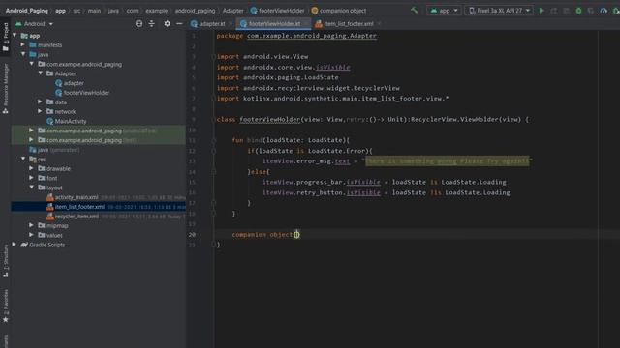Collapse all with the project panel icon
This screenshot has height=348, width=620.
[x=152, y=23]
